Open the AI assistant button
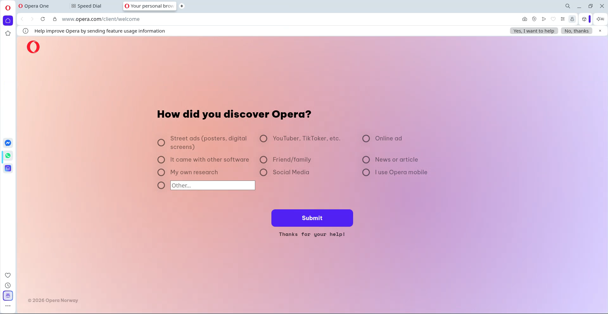 coord(600,19)
